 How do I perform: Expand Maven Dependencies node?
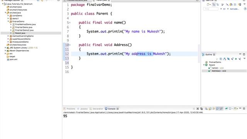[5, 51]
